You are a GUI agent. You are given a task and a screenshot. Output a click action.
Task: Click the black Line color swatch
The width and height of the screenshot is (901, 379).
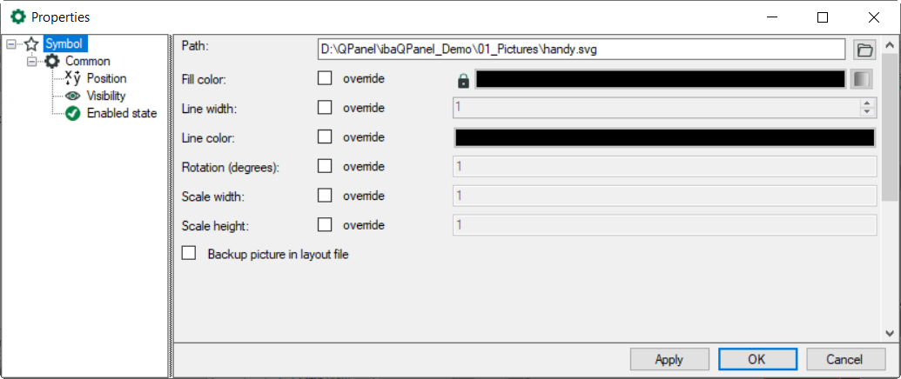click(x=664, y=137)
